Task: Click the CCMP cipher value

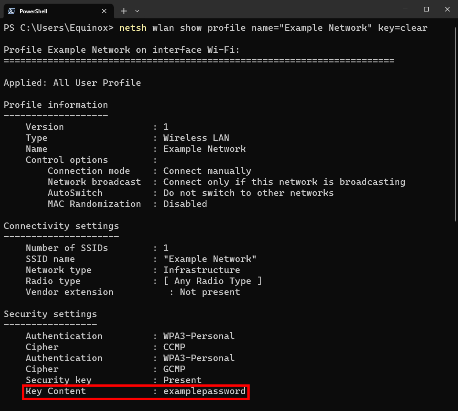Action: click(174, 347)
